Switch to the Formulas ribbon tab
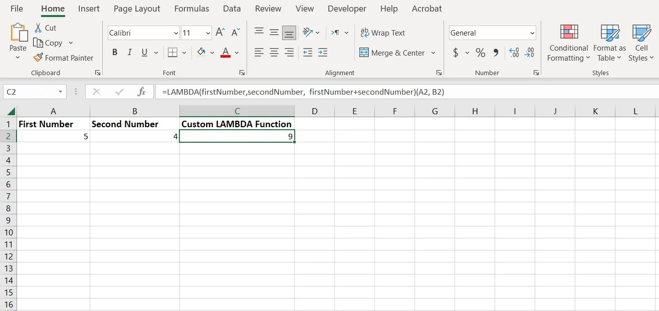The width and height of the screenshot is (659, 311). pos(191,9)
